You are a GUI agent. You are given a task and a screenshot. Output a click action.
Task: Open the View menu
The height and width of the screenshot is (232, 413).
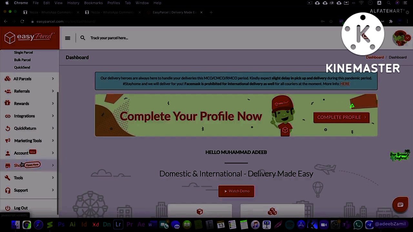(58, 3)
